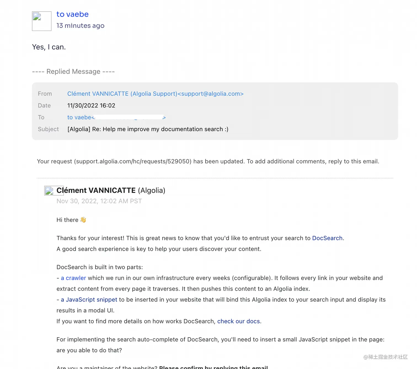Image resolution: width=417 pixels, height=369 pixels.
Task: Click the support.algolia.com request URL text
Action: (x=133, y=161)
